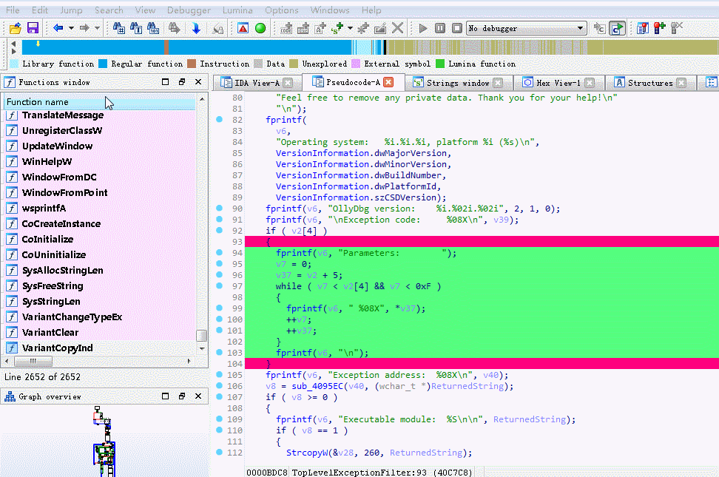This screenshot has height=477, width=719.
Task: Open the Lumina menu
Action: [237, 10]
